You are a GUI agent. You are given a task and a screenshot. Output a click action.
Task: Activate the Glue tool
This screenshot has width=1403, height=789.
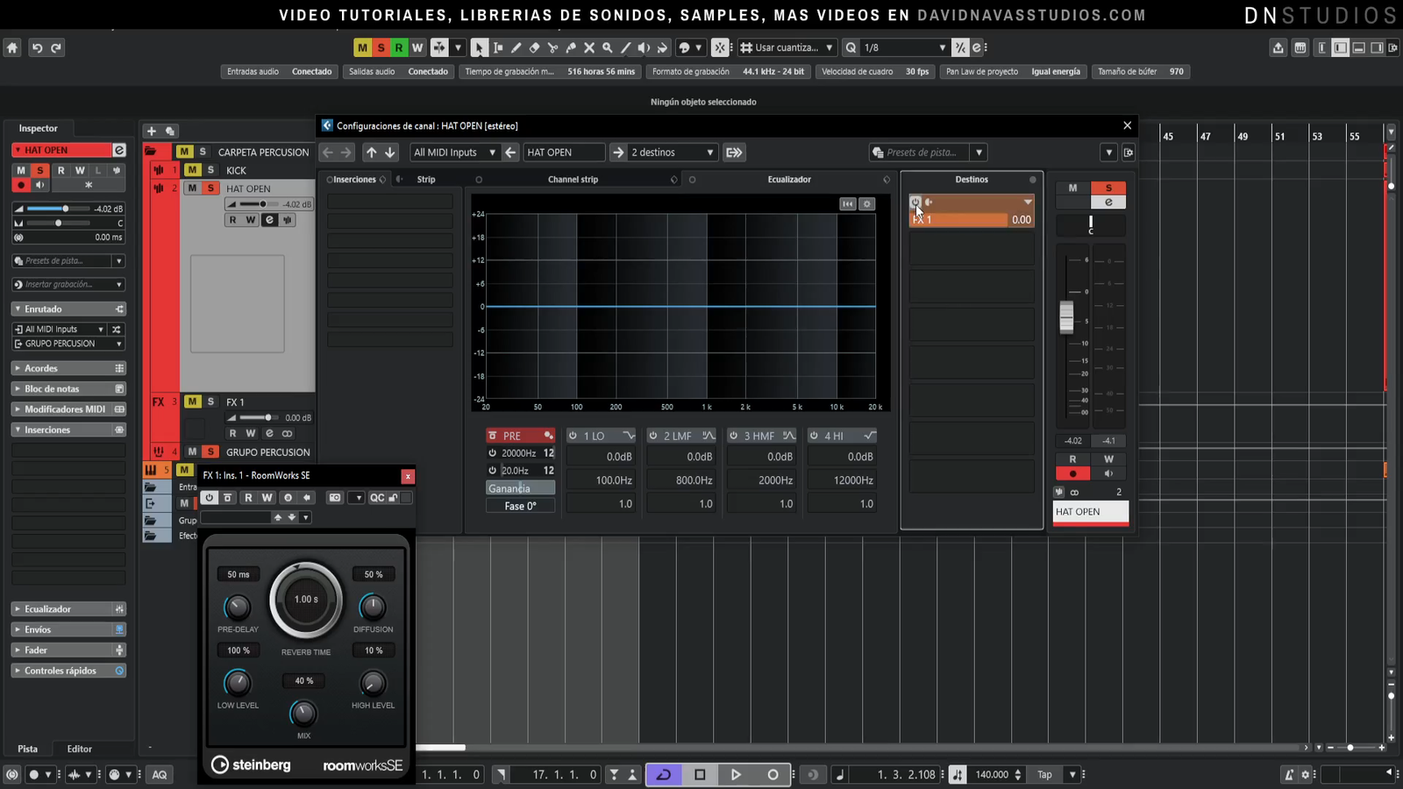point(571,48)
